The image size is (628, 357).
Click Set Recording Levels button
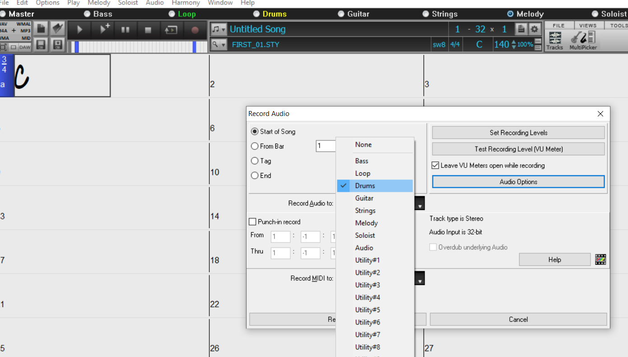518,133
